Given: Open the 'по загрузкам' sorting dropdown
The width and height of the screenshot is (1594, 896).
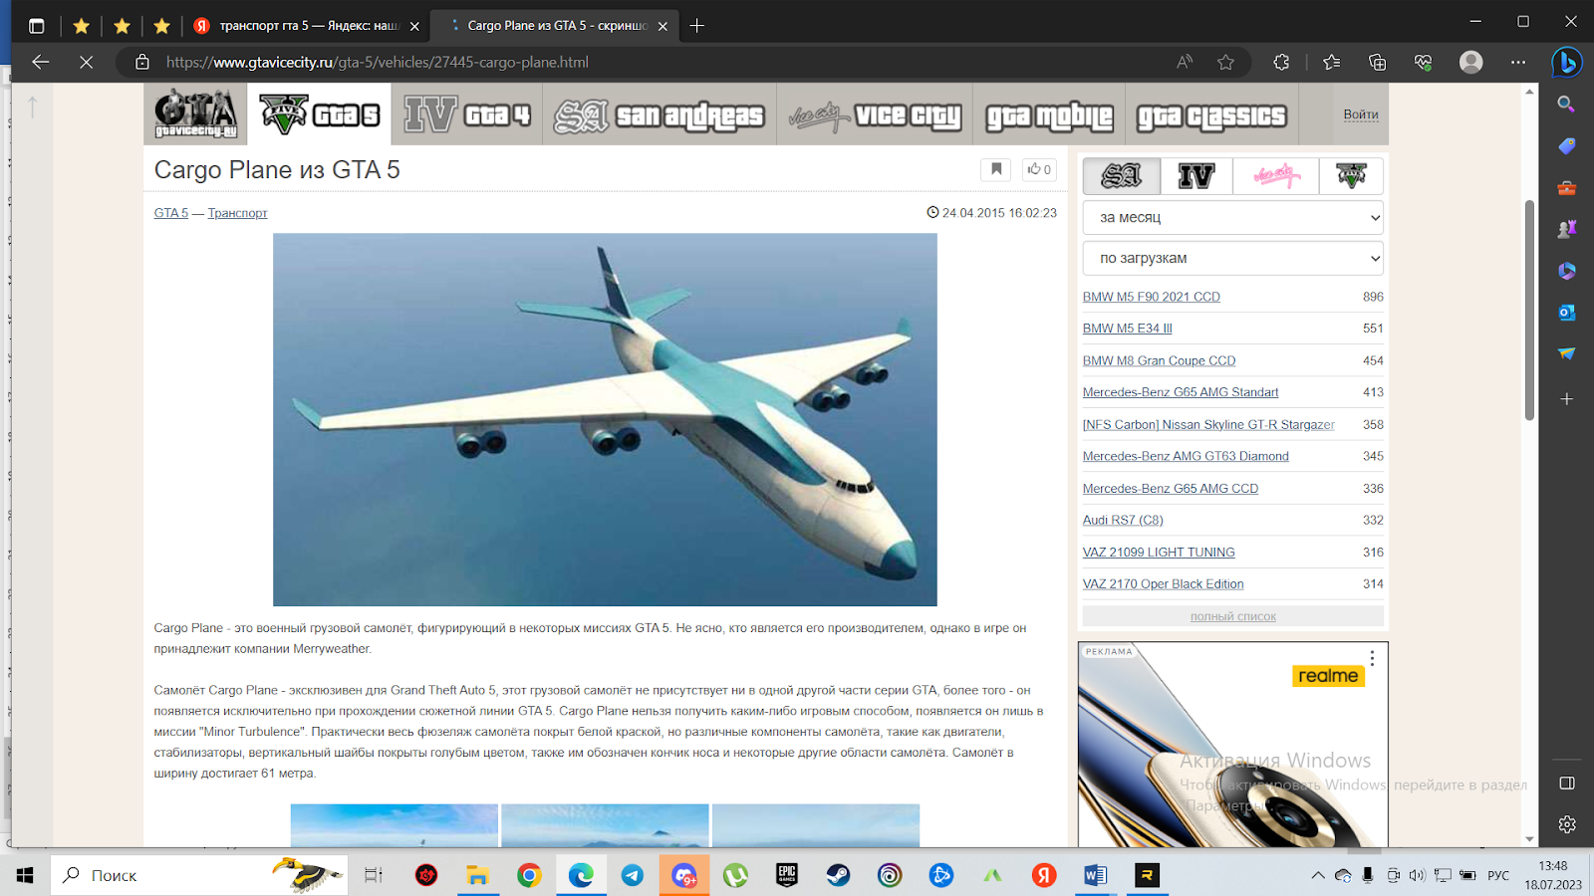Looking at the screenshot, I should 1233,259.
